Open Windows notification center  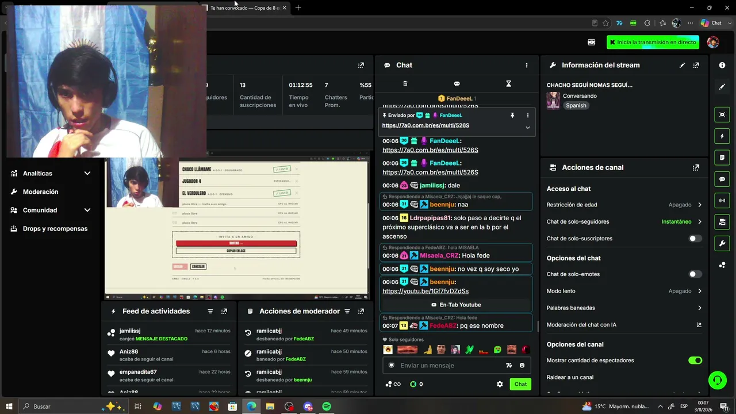coord(724,407)
